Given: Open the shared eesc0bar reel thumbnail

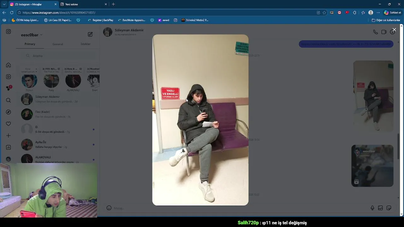Looking at the screenshot, I should tap(372, 166).
